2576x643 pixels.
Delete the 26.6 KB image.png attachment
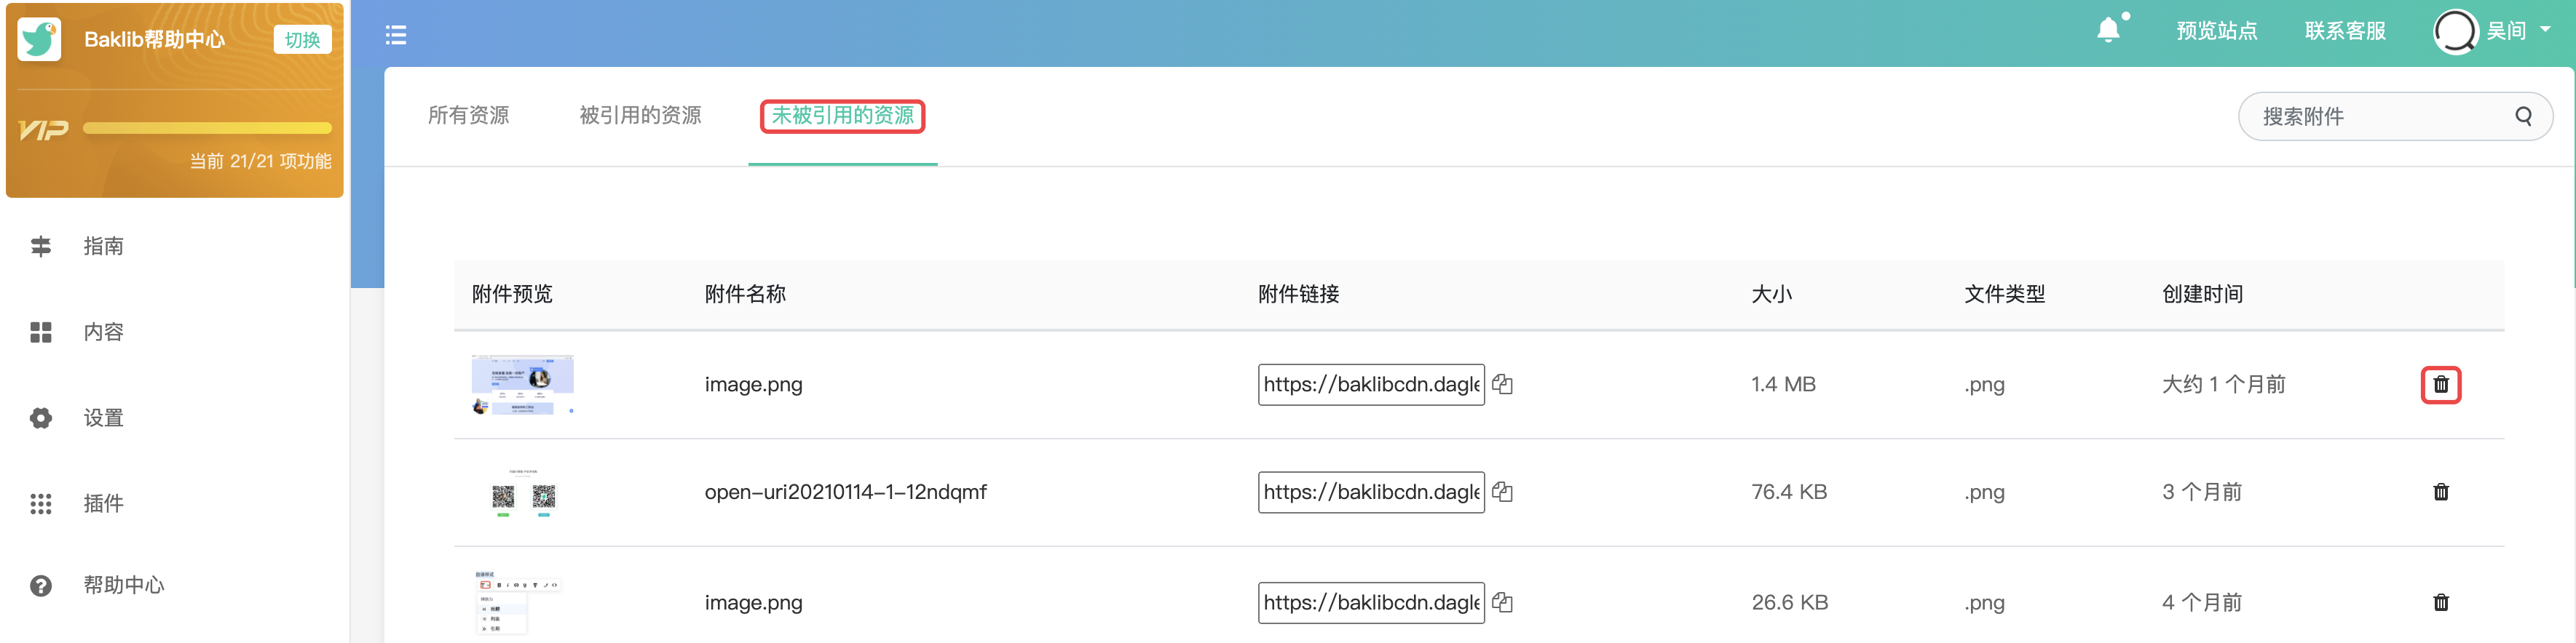tap(2440, 602)
